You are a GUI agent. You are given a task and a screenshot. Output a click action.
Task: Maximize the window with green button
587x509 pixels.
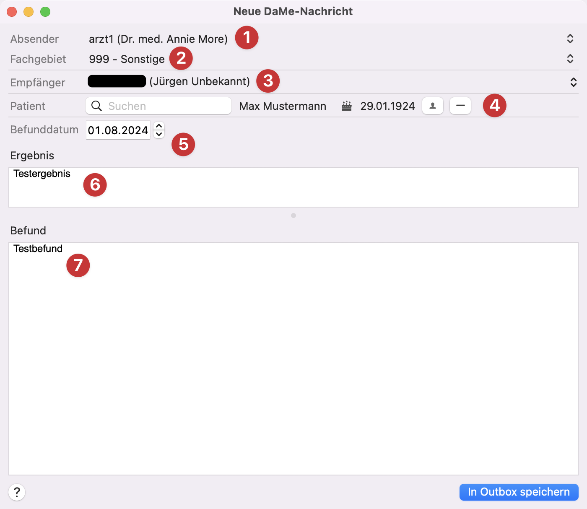[x=45, y=12]
